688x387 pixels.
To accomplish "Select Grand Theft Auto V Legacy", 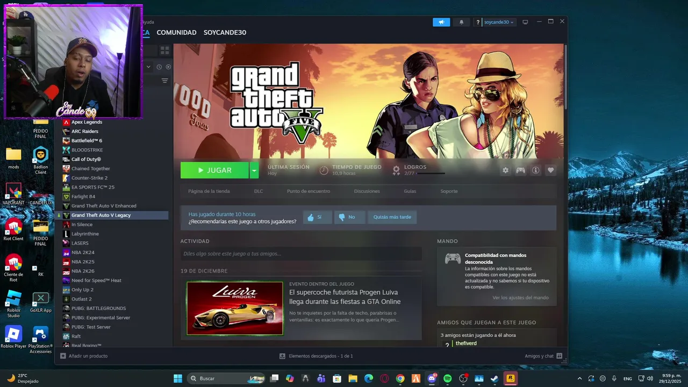I will (101, 215).
